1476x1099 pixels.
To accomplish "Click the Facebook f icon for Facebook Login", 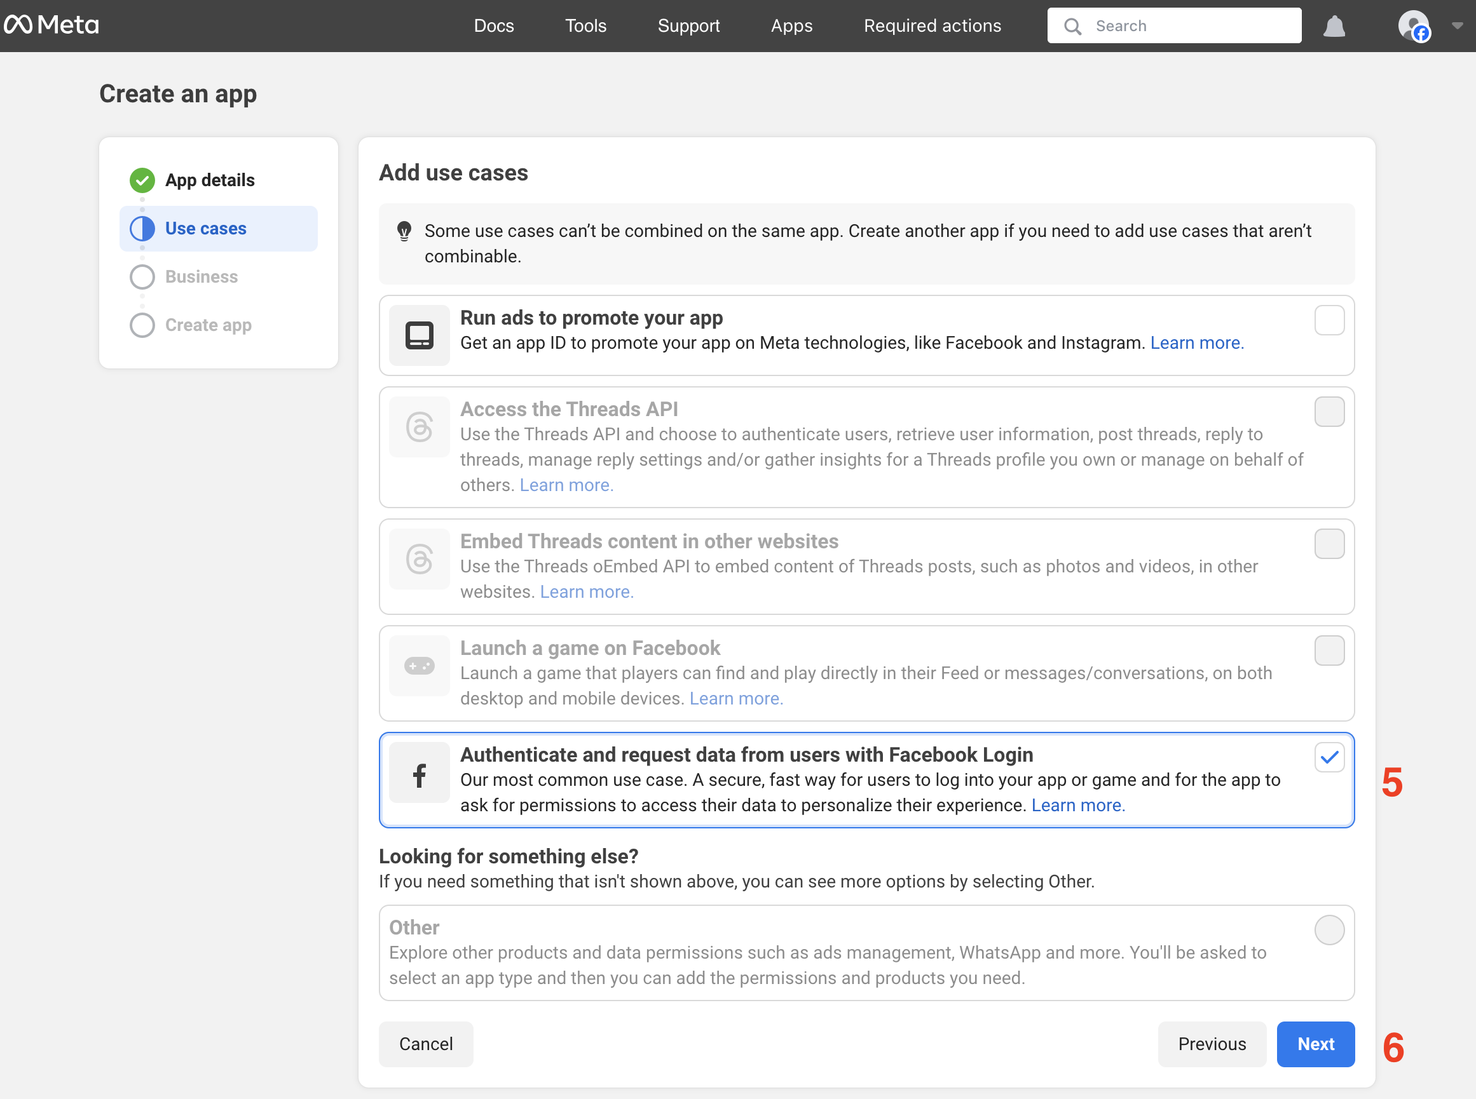I will pos(420,774).
